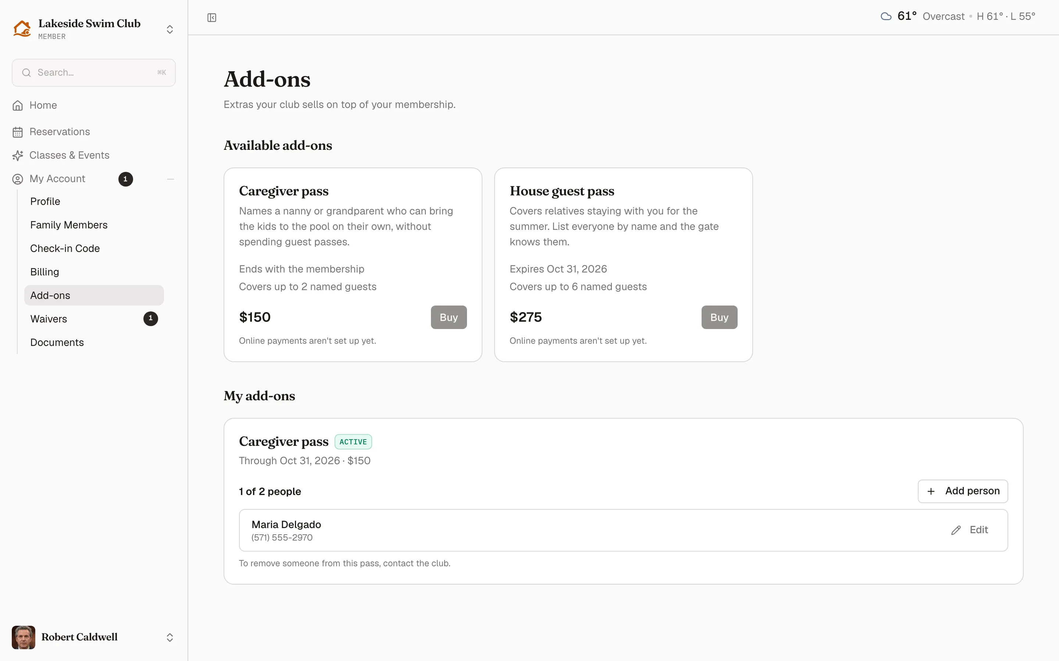The height and width of the screenshot is (661, 1059).
Task: Click the plus icon on Add person
Action: pos(931,491)
